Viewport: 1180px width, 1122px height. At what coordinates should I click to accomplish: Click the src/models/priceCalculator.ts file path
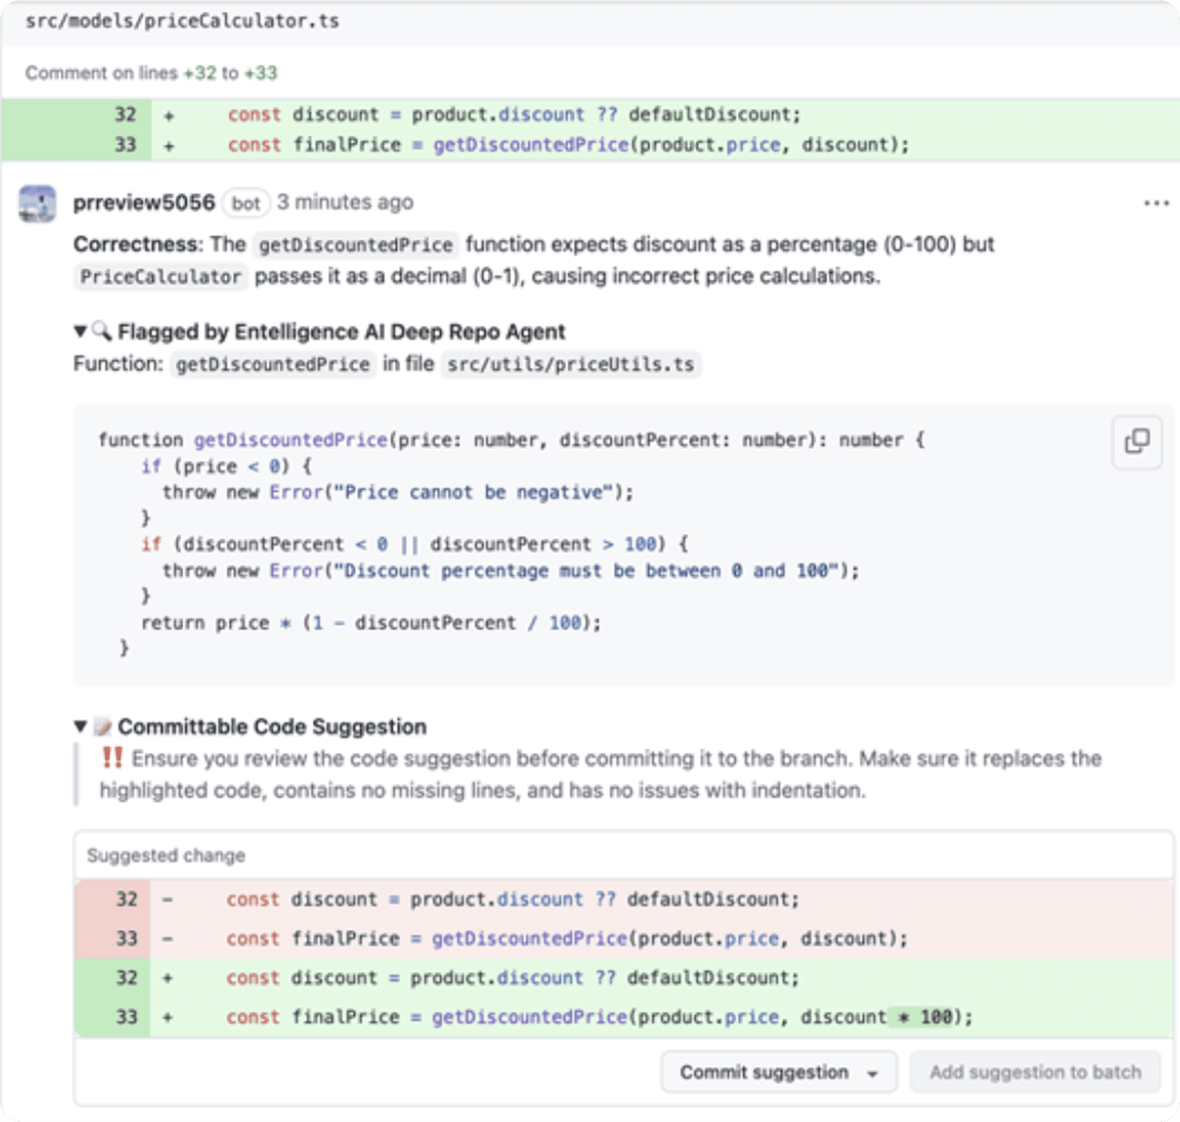[182, 21]
